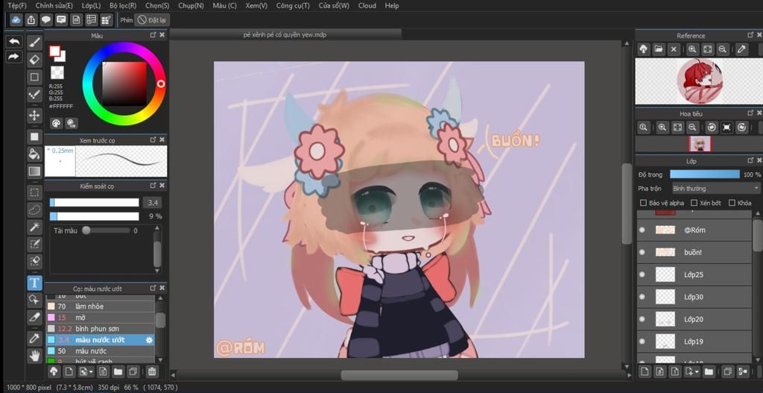Click the Hoa tiêu navigator thumbnail
The image size is (763, 393).
click(699, 144)
